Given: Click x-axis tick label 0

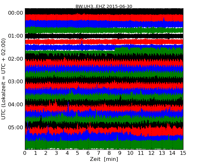Looking at the screenshot, I should point(25,153).
